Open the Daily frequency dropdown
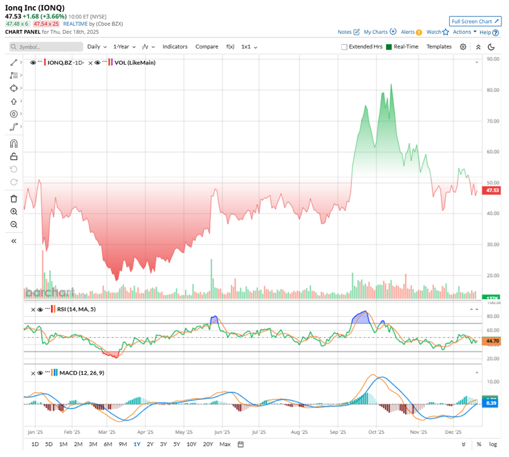The height and width of the screenshot is (457, 509). pos(96,47)
